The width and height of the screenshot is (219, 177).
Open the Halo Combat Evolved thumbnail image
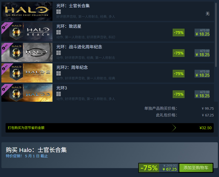click(x=27, y=52)
